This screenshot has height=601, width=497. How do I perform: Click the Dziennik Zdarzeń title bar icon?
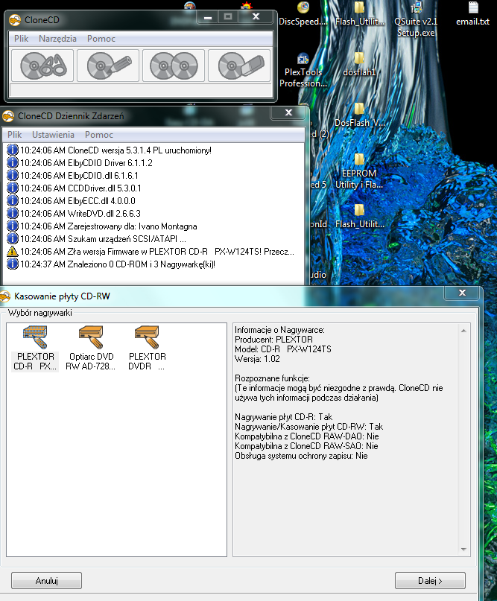click(8, 115)
